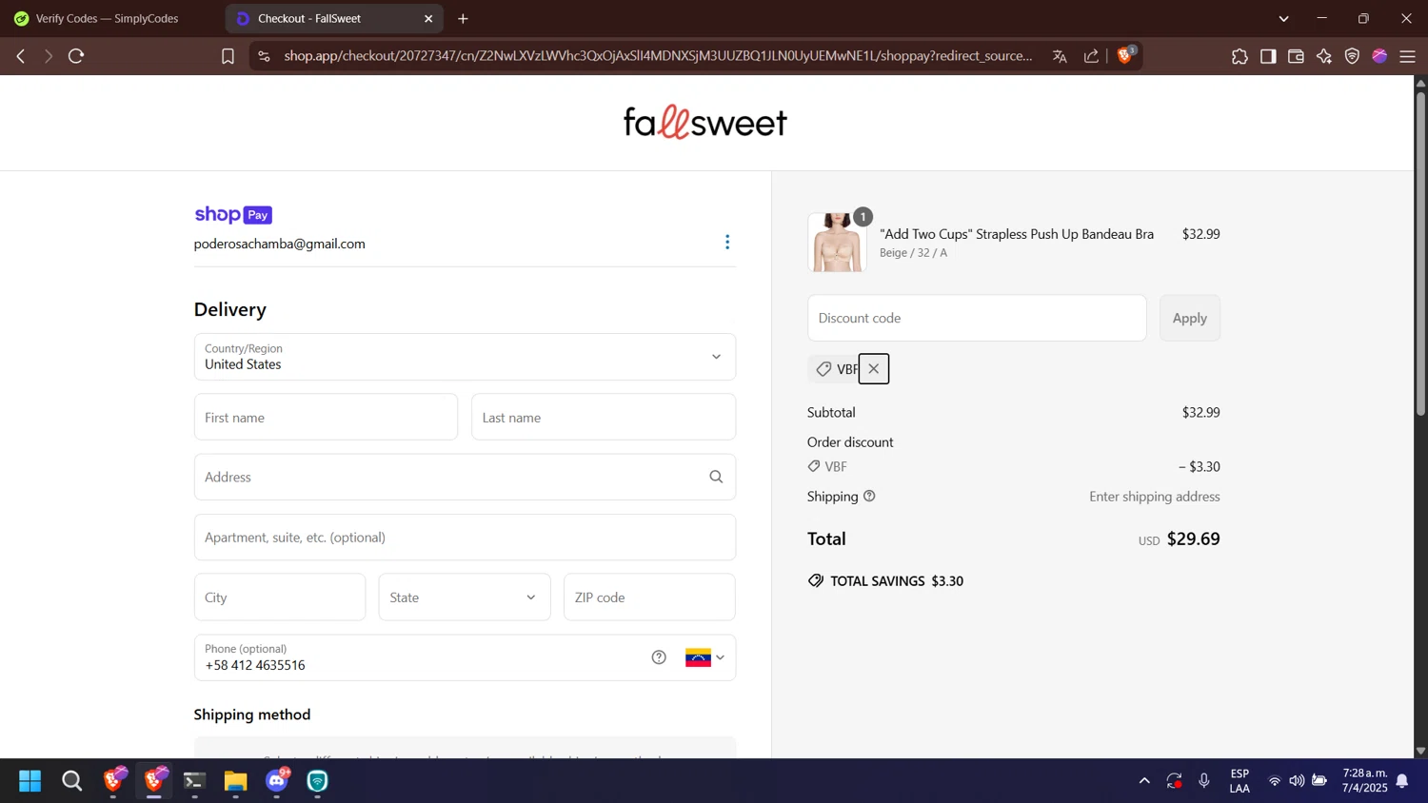
Task: Click the bra product thumbnail
Action: click(837, 242)
